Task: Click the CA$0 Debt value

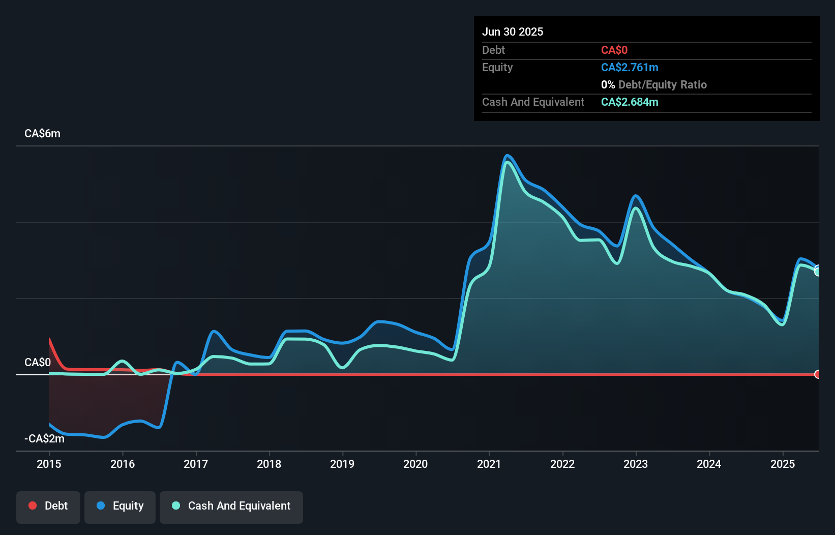Action: coord(614,50)
